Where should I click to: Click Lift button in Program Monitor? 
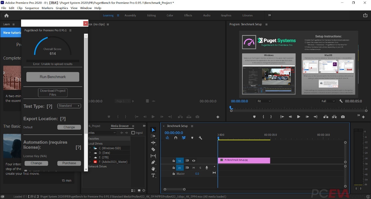point(326,117)
